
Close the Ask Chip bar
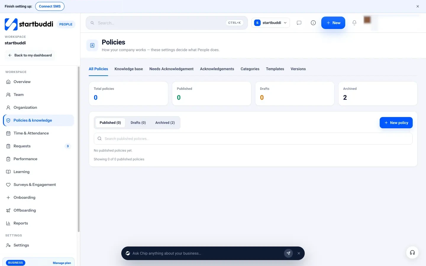[x=299, y=253]
